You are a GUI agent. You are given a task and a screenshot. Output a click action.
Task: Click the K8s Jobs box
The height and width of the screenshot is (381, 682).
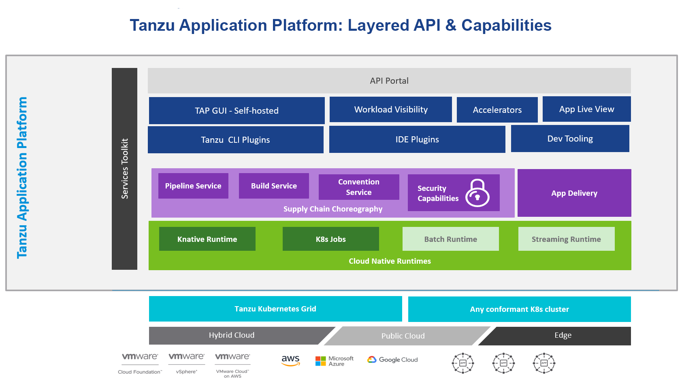(x=331, y=239)
